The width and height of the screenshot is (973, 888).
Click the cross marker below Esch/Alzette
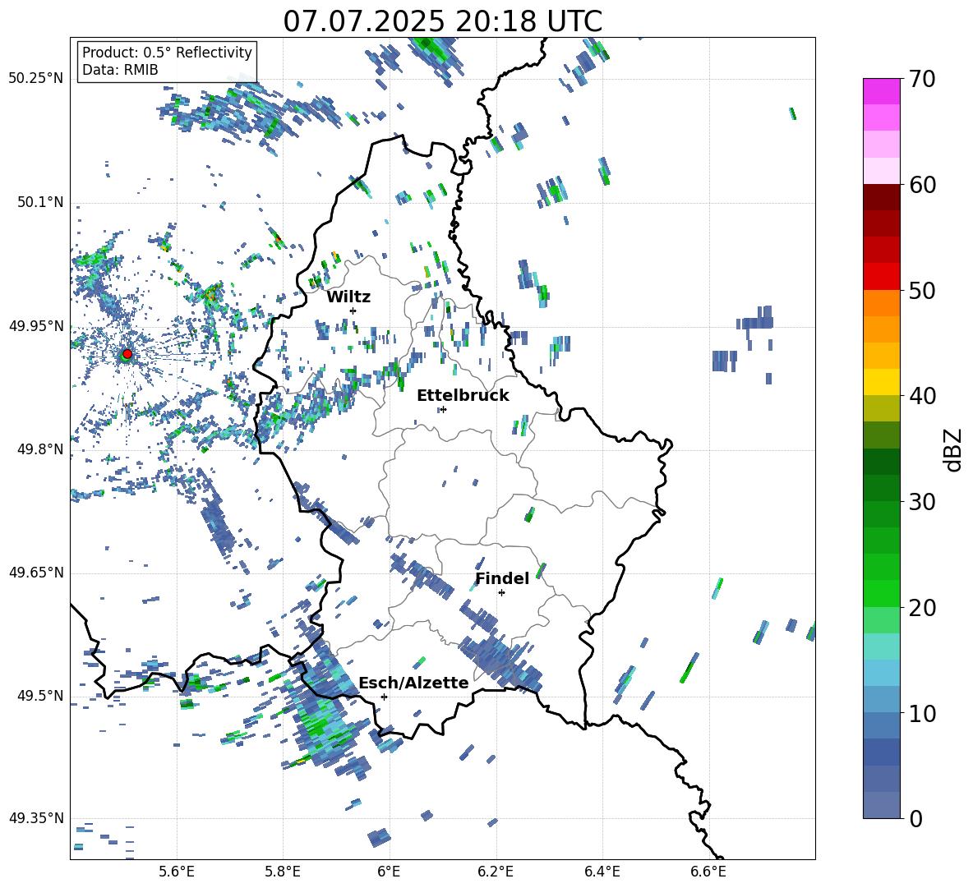[384, 697]
